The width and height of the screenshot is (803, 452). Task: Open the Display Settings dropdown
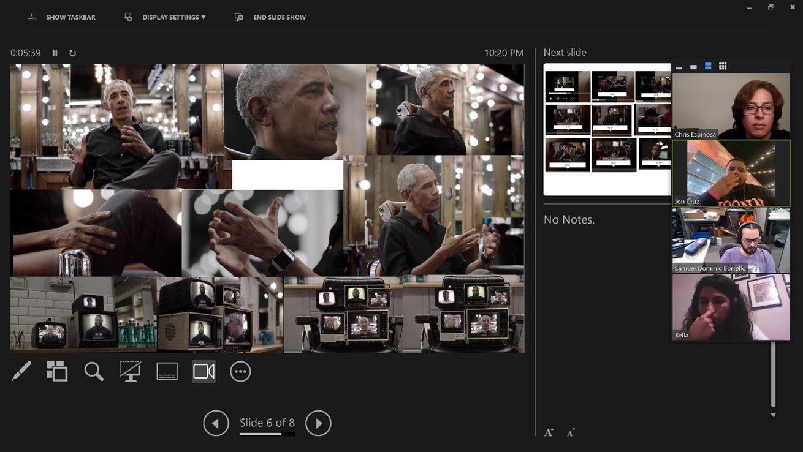point(165,17)
